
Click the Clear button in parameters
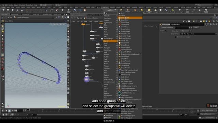pyautogui.click(x=196, y=27)
